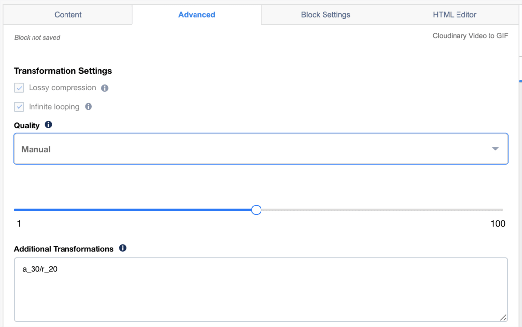
Task: Switch to the Content tab
Action: point(68,15)
